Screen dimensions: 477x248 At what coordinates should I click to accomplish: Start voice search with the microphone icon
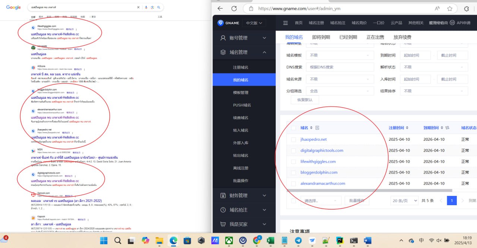[146, 7]
